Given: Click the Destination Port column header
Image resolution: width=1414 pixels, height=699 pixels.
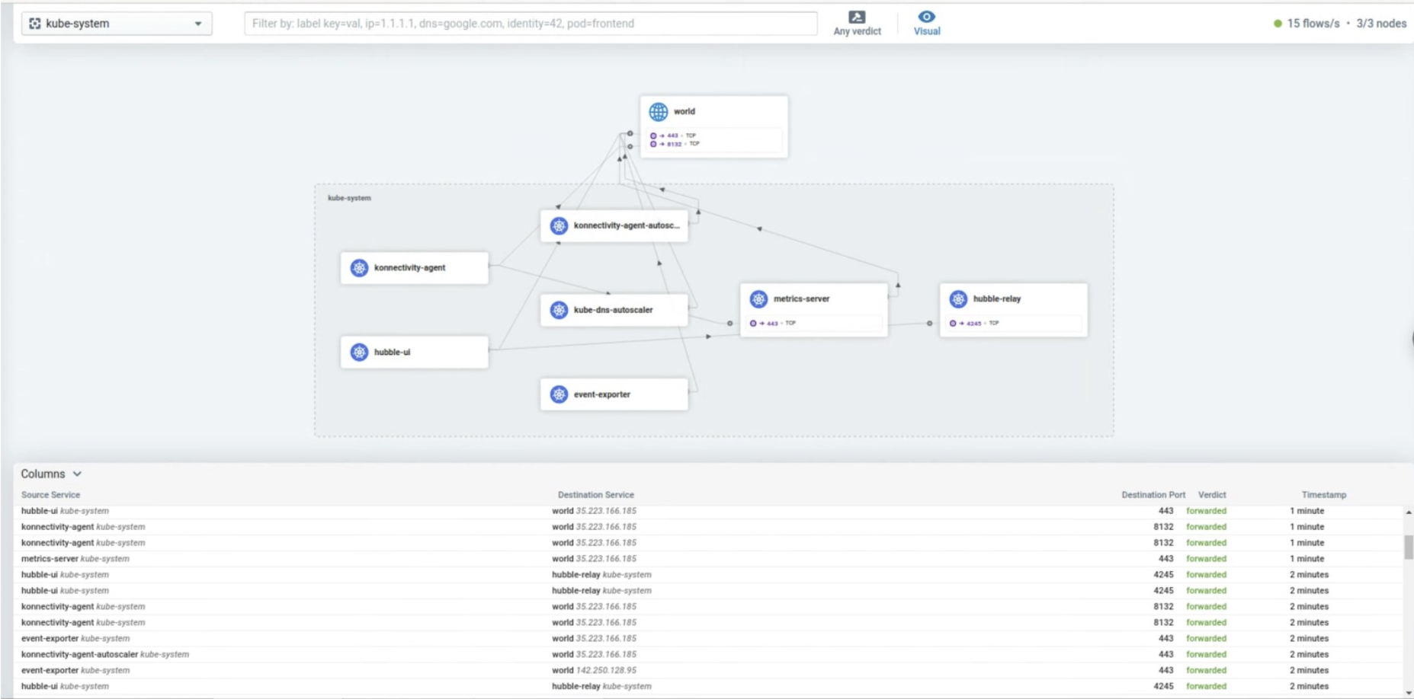Looking at the screenshot, I should [1154, 494].
